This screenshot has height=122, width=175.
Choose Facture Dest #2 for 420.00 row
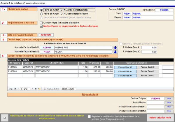147,67
